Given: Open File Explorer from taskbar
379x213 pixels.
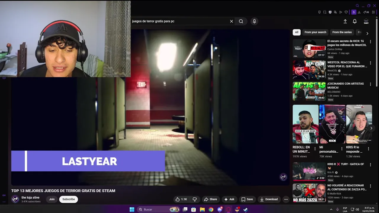Looking at the screenshot, I should [202, 209].
